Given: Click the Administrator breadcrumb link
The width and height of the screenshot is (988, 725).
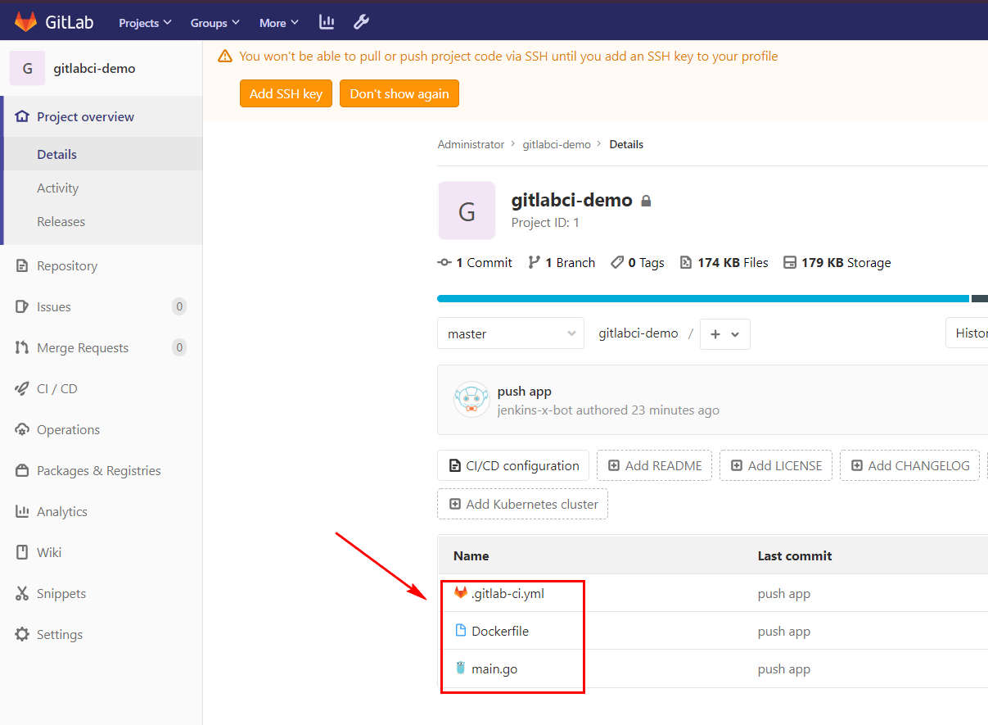Looking at the screenshot, I should 471,144.
